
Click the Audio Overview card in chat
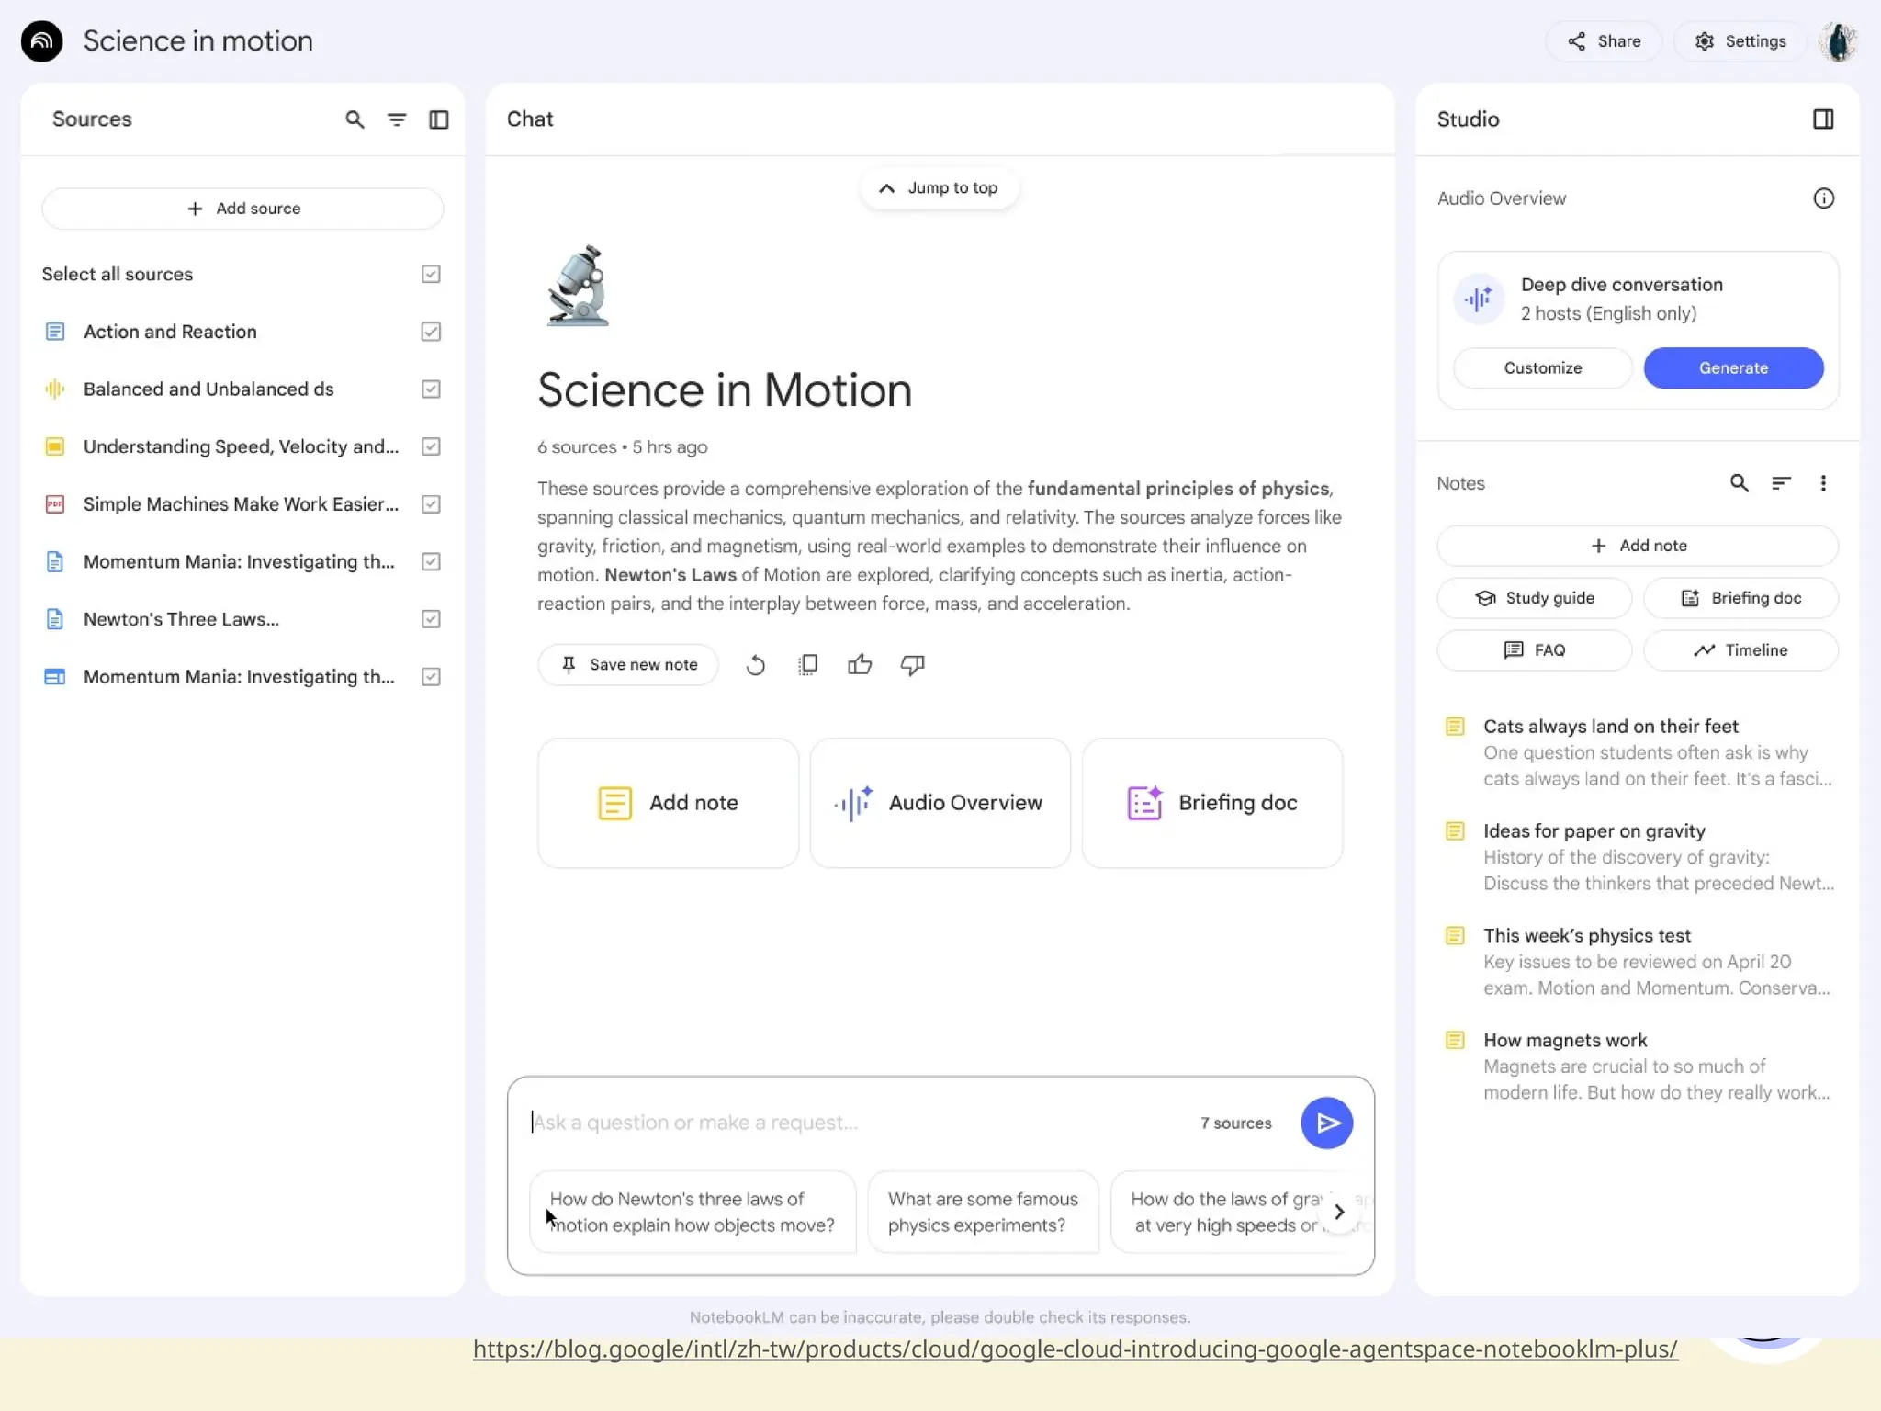tap(940, 803)
